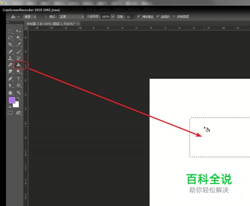This screenshot has height=206, width=250.
Task: Select the Healing Brush tool
Action: [x=10, y=52]
